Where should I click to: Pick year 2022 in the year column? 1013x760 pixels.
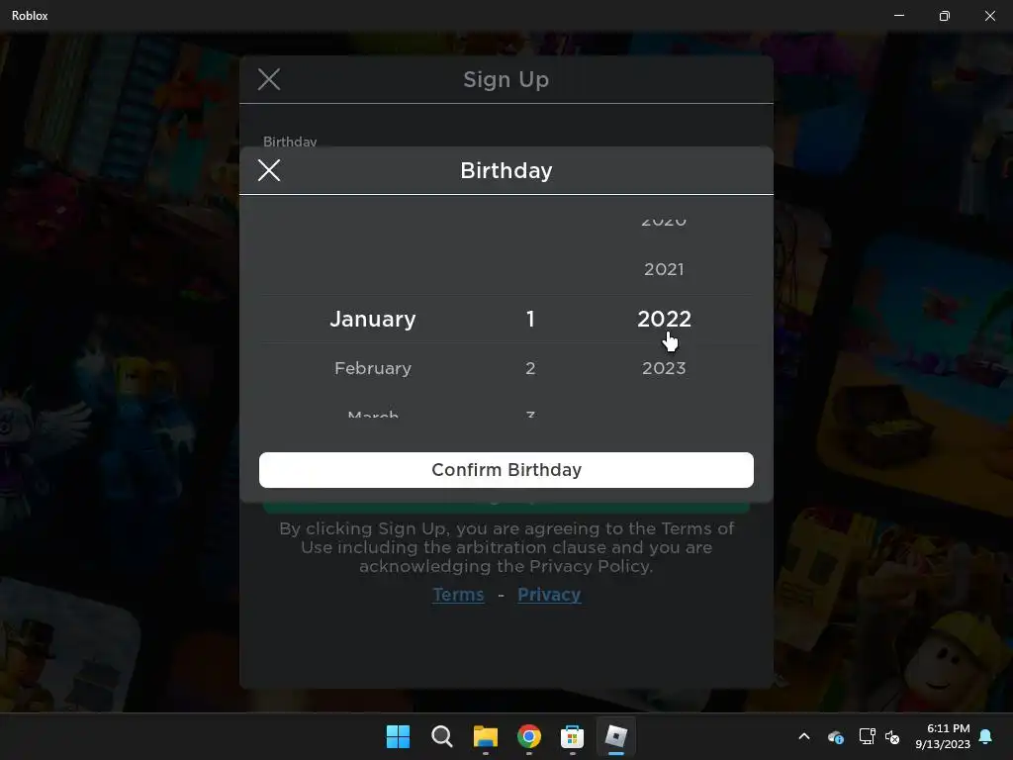(x=664, y=319)
